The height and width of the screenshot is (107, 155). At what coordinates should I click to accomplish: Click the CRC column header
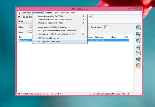coord(126,37)
